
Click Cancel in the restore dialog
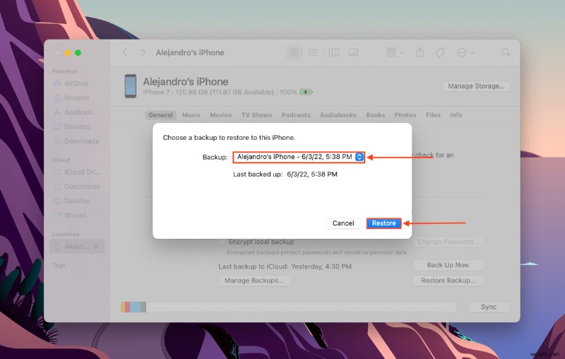(343, 223)
